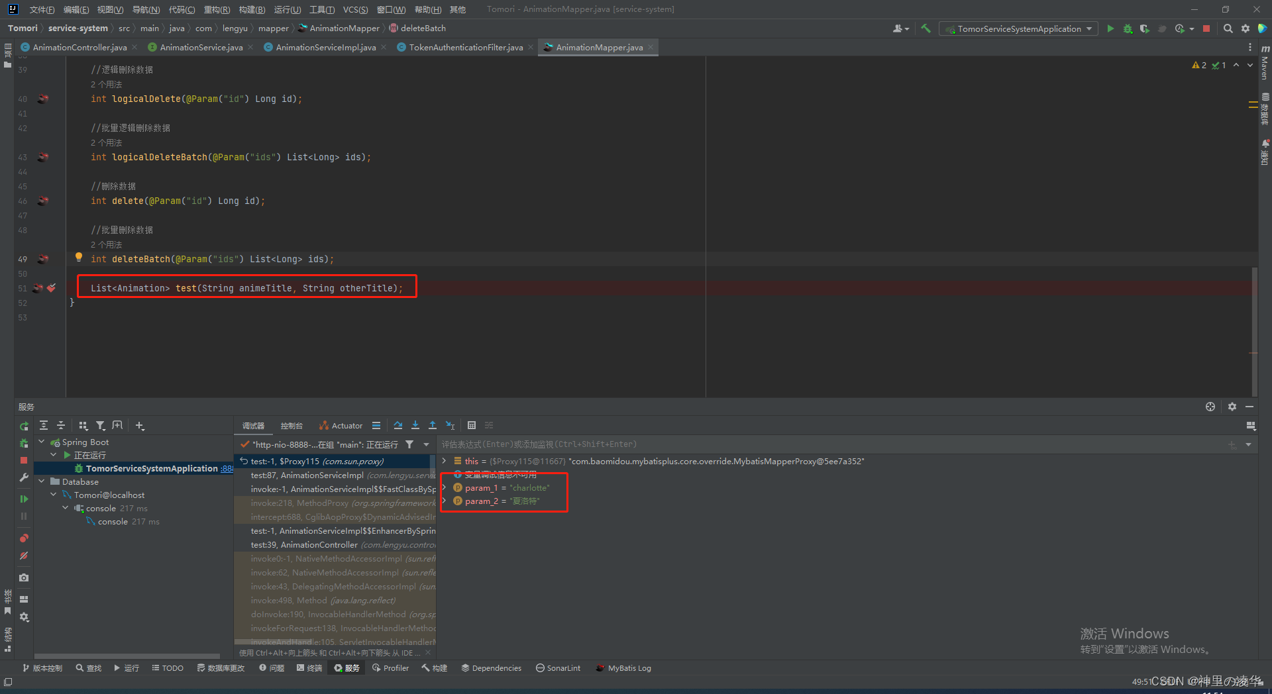Click the Show Execution Point lines icon
Viewport: 1272px width, 694px height.
(x=376, y=425)
